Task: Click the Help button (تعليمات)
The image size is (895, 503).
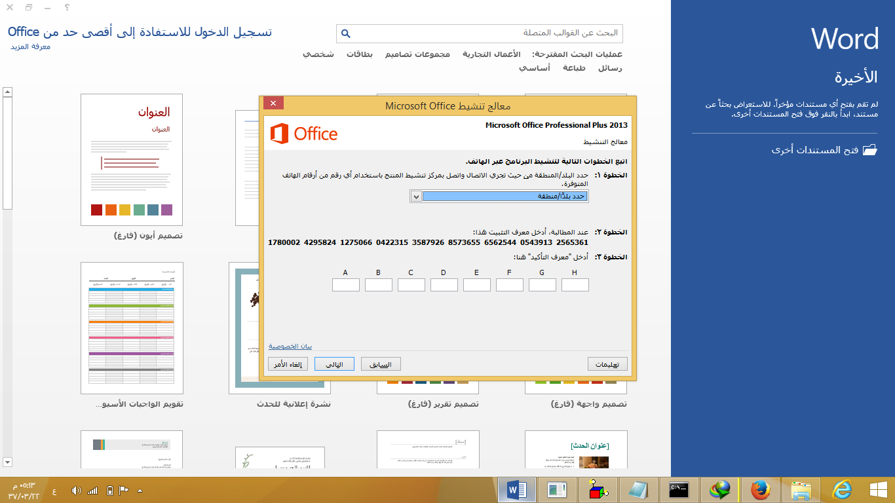Action: click(x=607, y=364)
